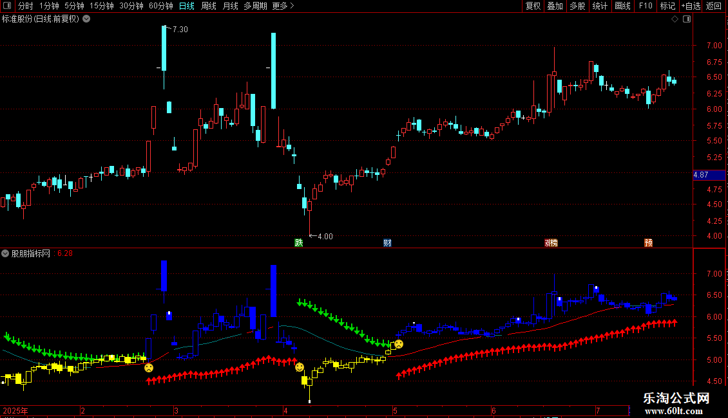Toggle the side panel icon on main chart

(687, 19)
